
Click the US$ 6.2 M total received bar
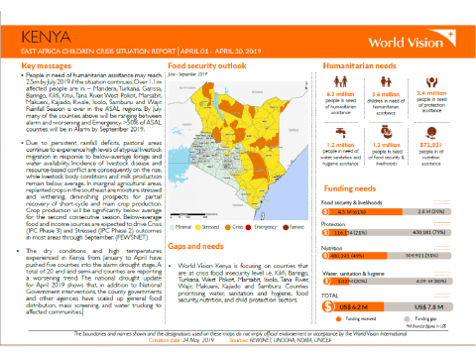(x=353, y=307)
